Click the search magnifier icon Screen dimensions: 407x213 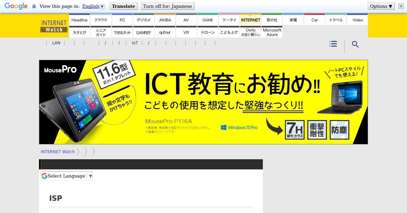pyautogui.click(x=355, y=44)
